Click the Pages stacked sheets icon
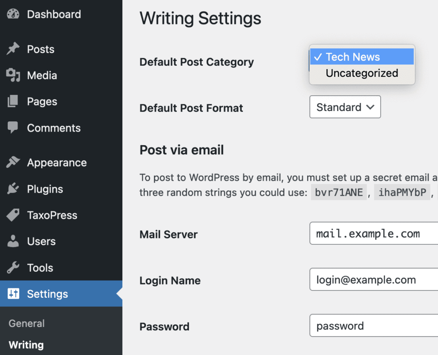Viewport: 438px width, 355px height. (x=13, y=101)
